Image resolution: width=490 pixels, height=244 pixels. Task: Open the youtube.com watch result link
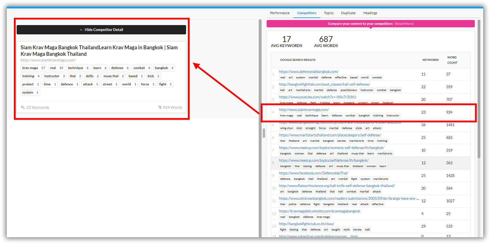317,97
